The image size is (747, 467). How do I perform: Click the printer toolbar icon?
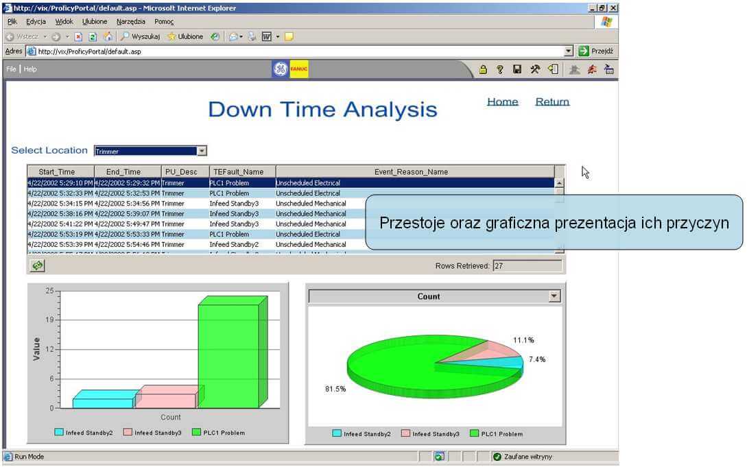coord(252,36)
